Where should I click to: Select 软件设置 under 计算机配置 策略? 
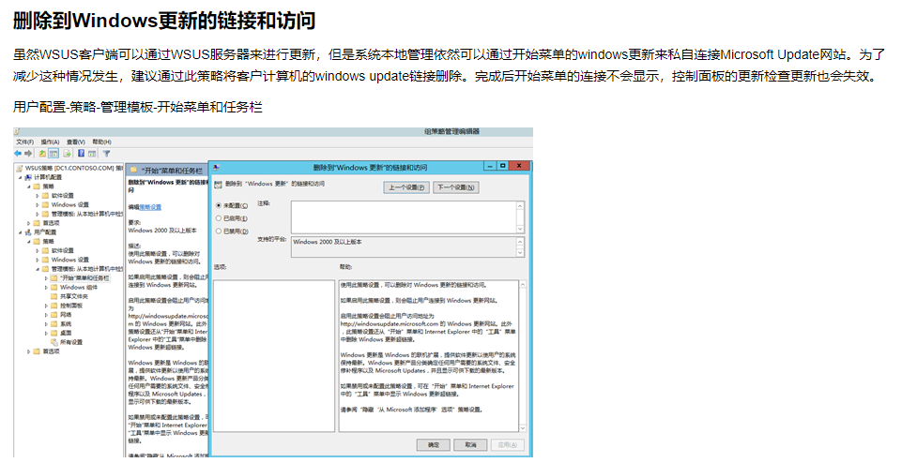click(x=62, y=196)
